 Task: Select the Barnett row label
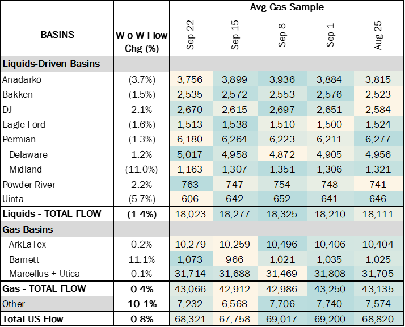pyautogui.click(x=24, y=259)
